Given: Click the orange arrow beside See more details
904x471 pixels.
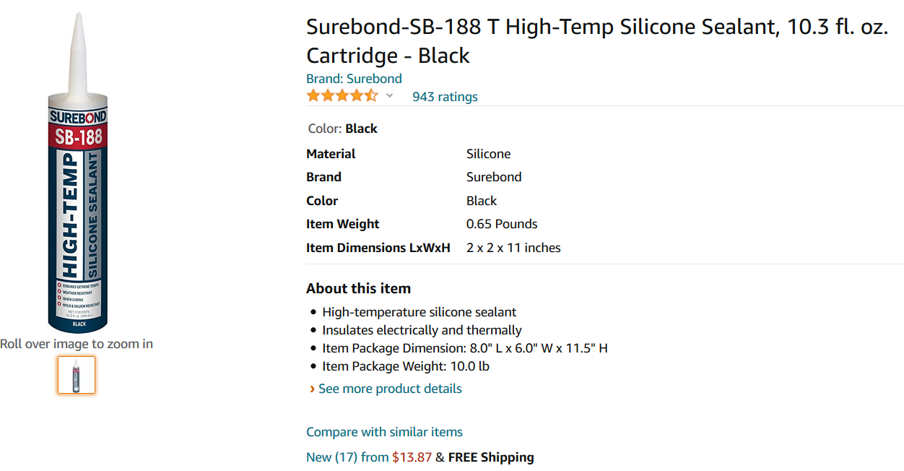Looking at the screenshot, I should point(311,389).
